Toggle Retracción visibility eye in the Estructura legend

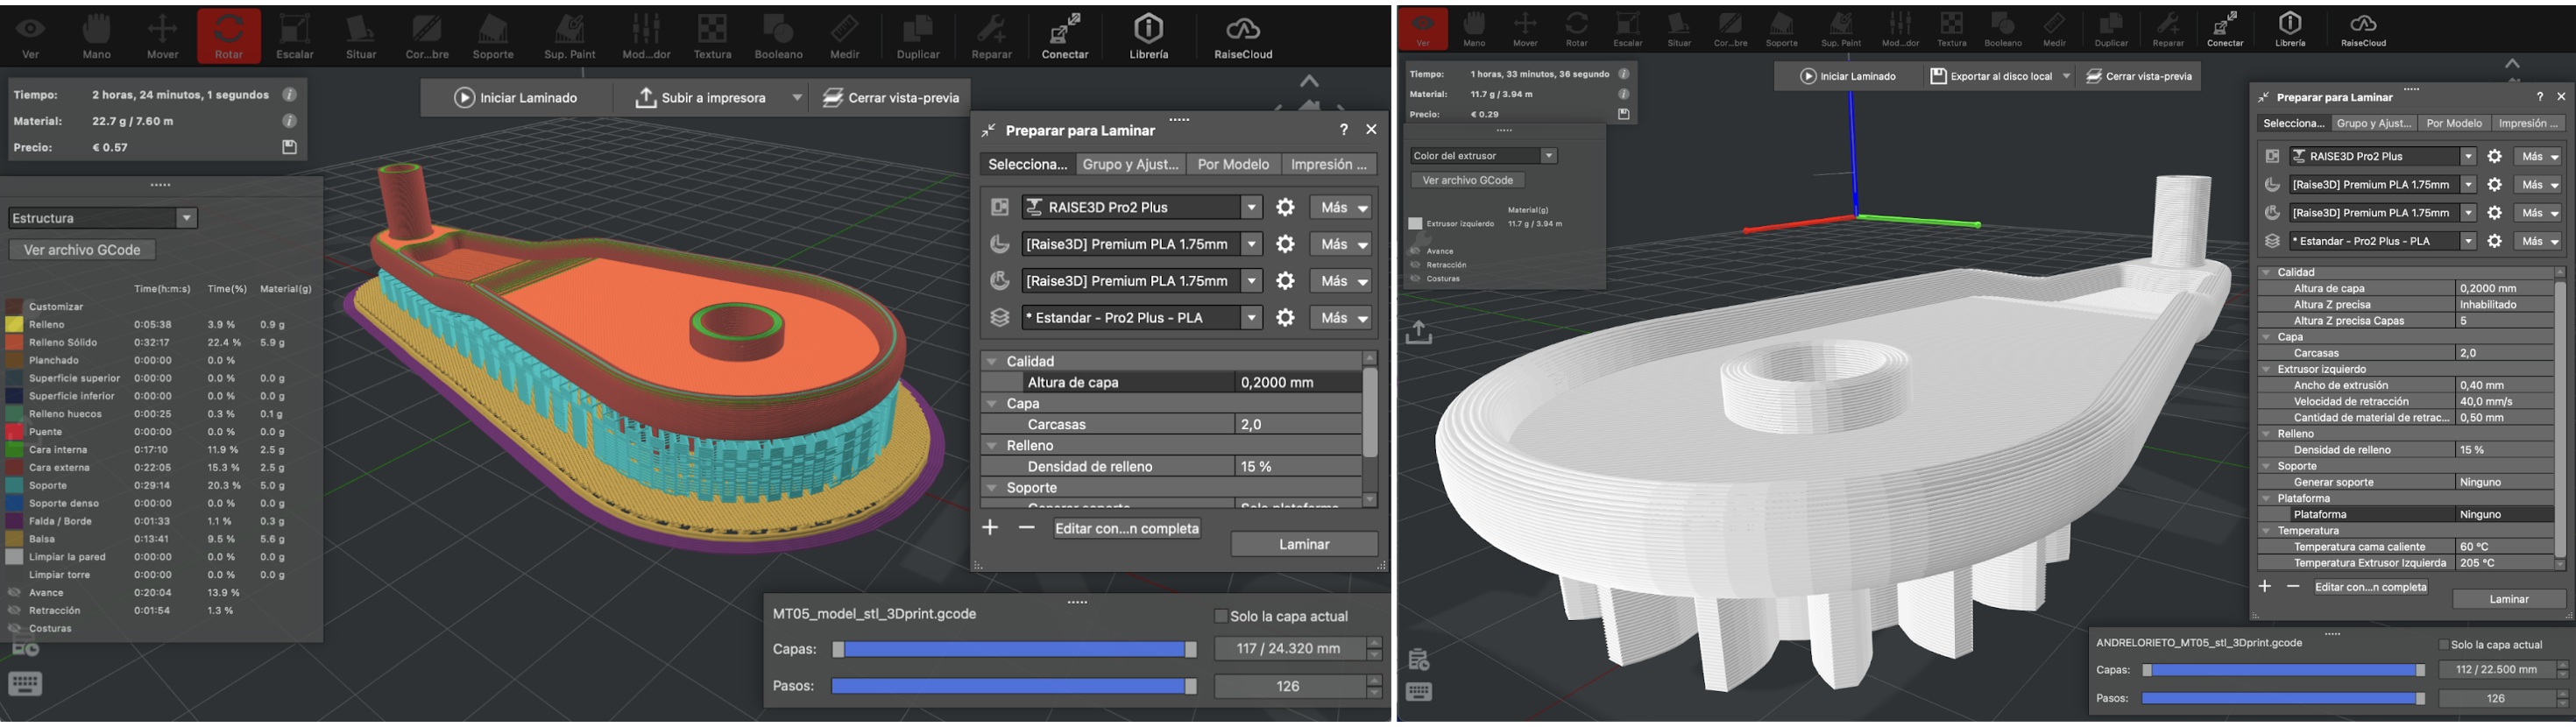point(14,610)
